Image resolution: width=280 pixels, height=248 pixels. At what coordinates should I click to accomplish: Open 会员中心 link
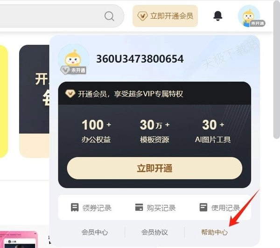tap(95, 232)
